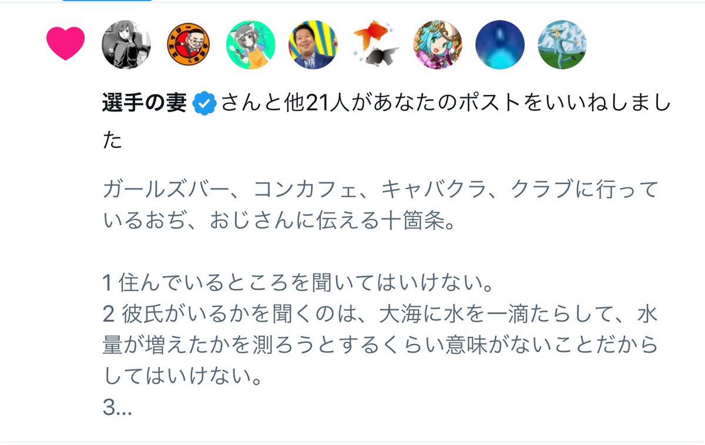Click rule 1 住んでいるところを聞いてはいけない
The width and height of the screenshot is (705, 445).
click(298, 285)
